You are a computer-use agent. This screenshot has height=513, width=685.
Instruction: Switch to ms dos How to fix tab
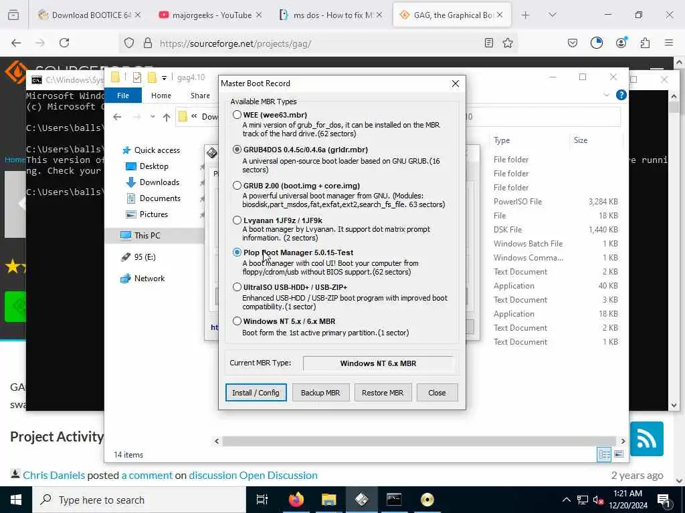pyautogui.click(x=332, y=15)
